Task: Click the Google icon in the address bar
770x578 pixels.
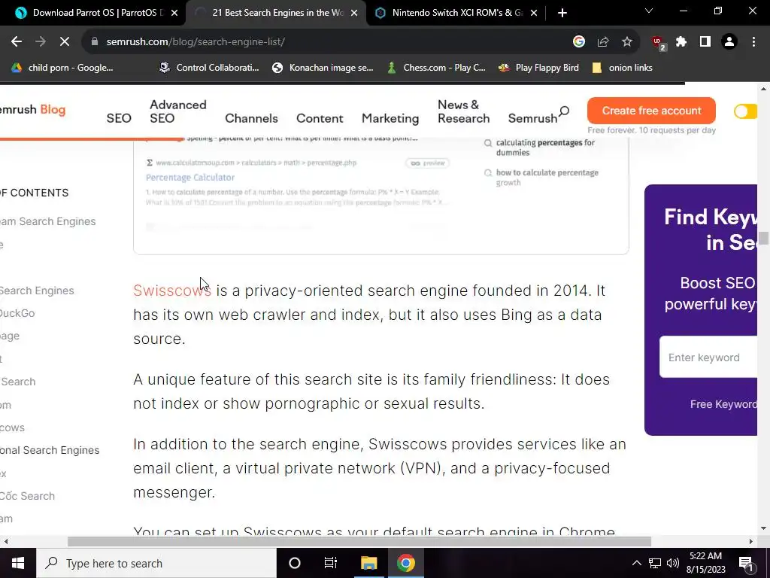Action: pyautogui.click(x=579, y=42)
